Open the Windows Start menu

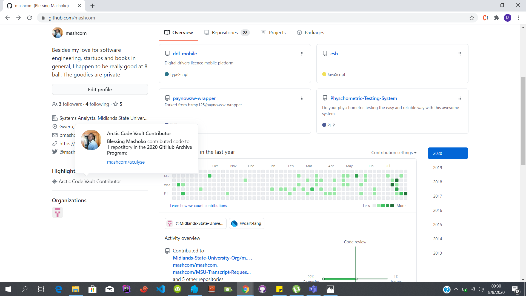pyautogui.click(x=8, y=289)
